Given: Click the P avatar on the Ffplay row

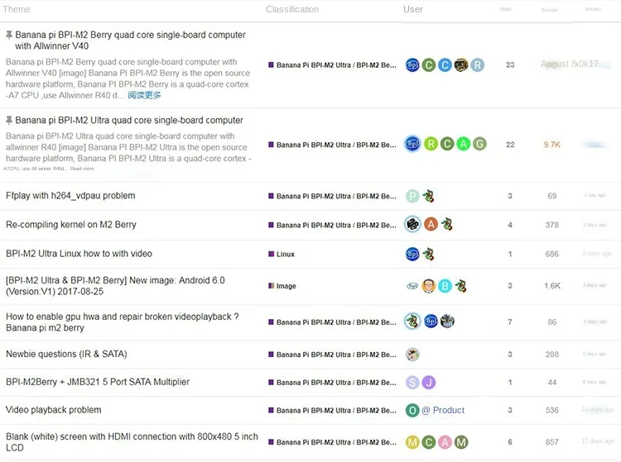Looking at the screenshot, I should click(412, 196).
